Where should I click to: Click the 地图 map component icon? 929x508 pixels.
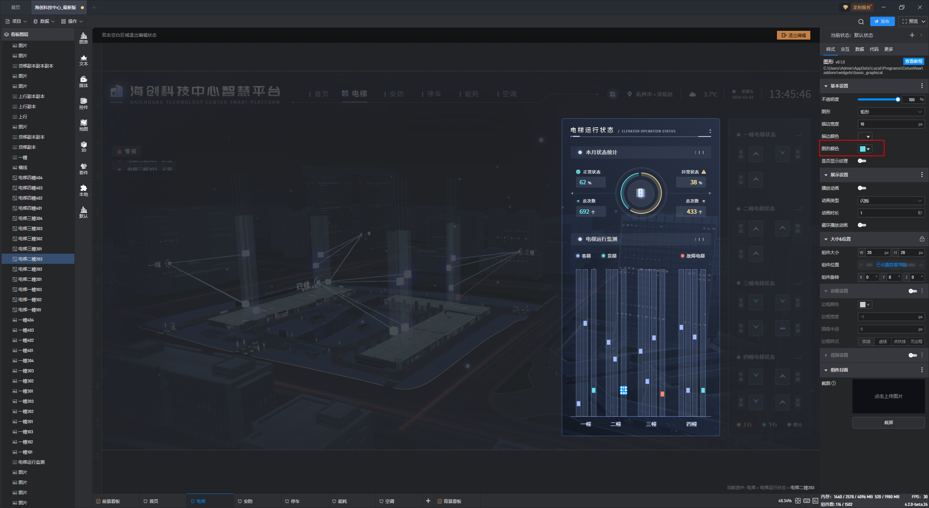point(83,125)
